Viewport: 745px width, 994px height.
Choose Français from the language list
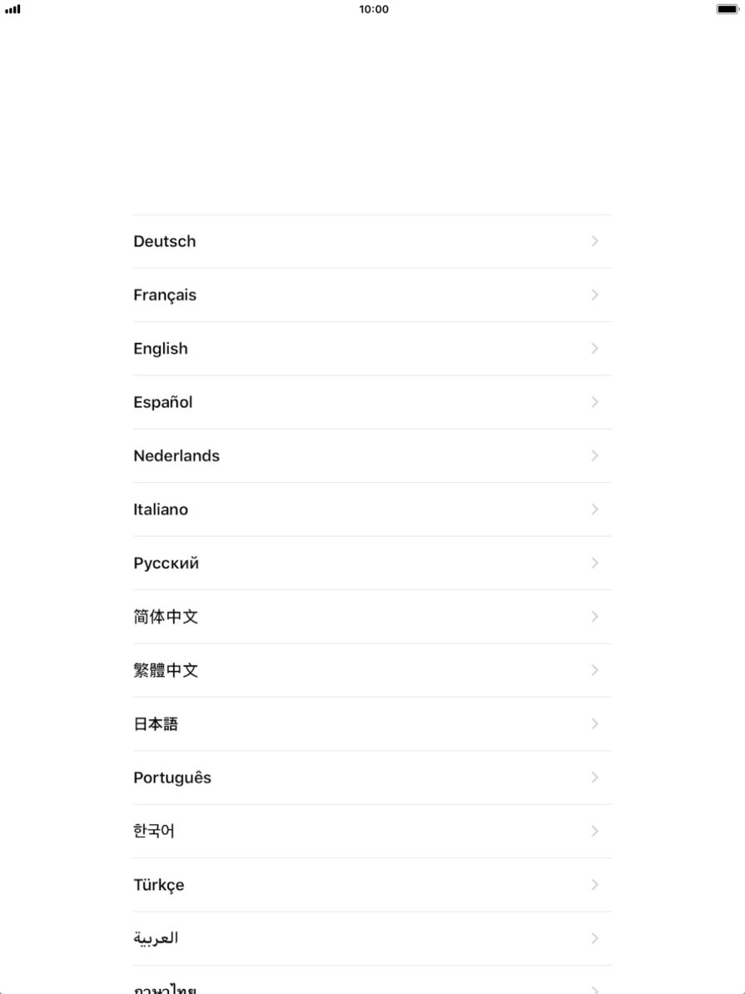(165, 295)
